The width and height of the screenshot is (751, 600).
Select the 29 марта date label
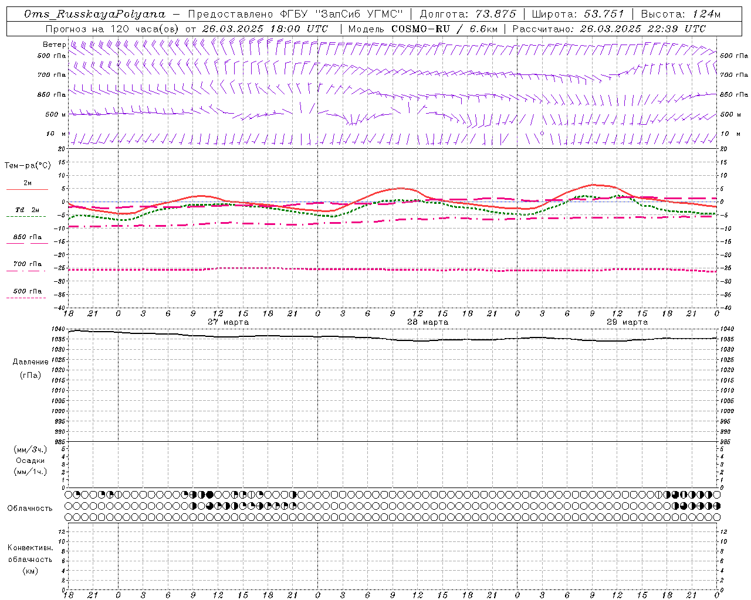(627, 322)
